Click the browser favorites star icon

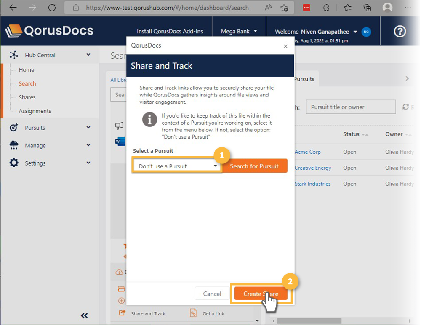tap(347, 8)
